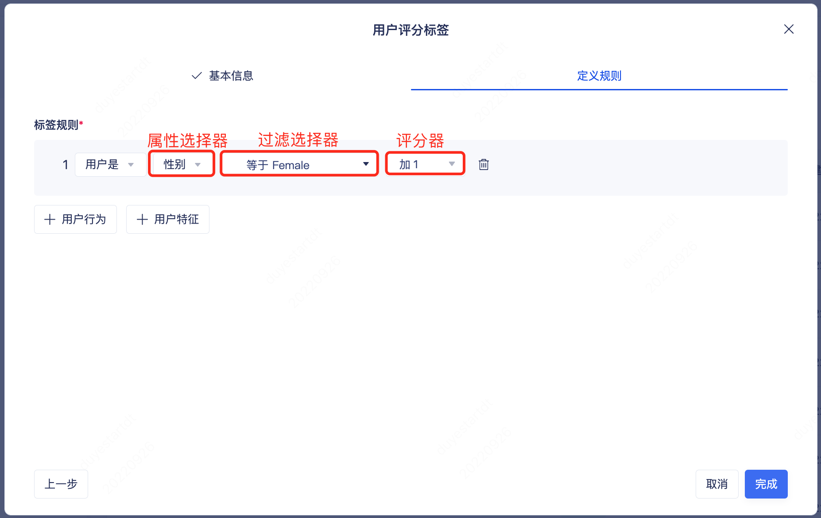Click the 取消 button

[x=717, y=484]
